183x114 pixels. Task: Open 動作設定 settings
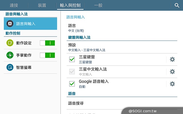24,43
